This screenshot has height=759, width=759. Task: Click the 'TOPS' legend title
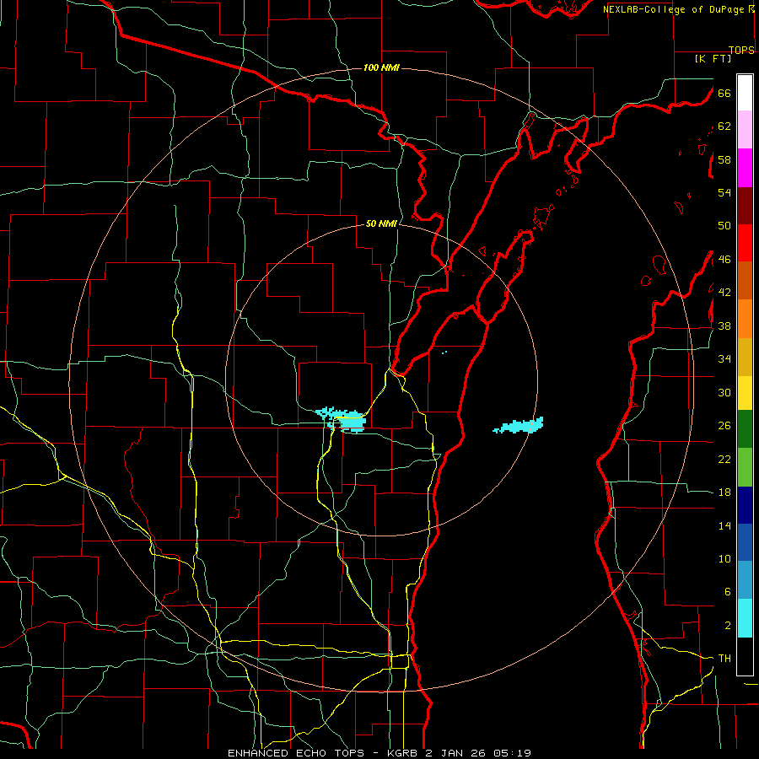[x=741, y=51]
